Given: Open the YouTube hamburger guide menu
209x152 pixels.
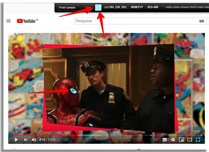Looking at the screenshot, I should [x=8, y=21].
